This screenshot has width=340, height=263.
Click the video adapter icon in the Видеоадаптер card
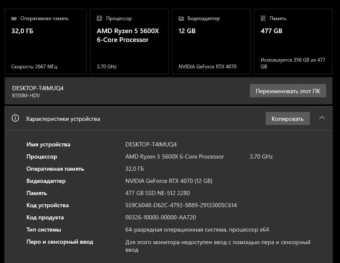tap(181, 18)
